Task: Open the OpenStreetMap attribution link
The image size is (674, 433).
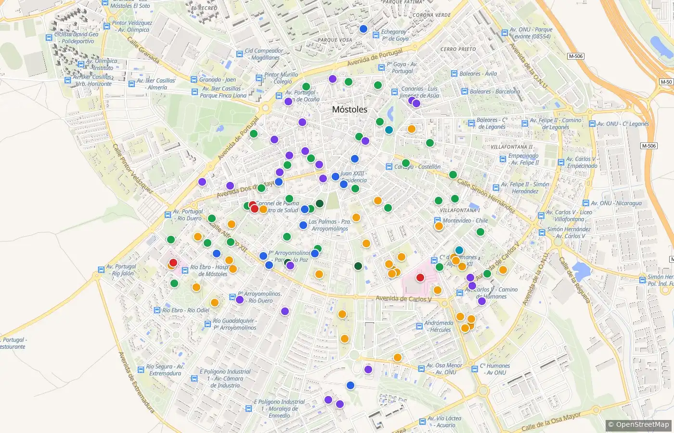Action: click(x=642, y=424)
